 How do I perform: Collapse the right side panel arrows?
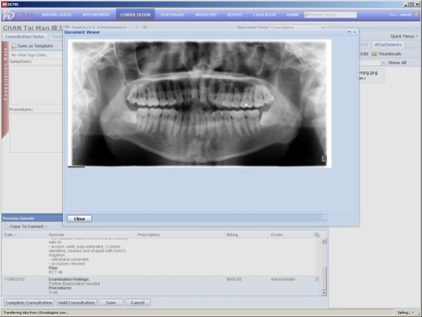(x=416, y=28)
